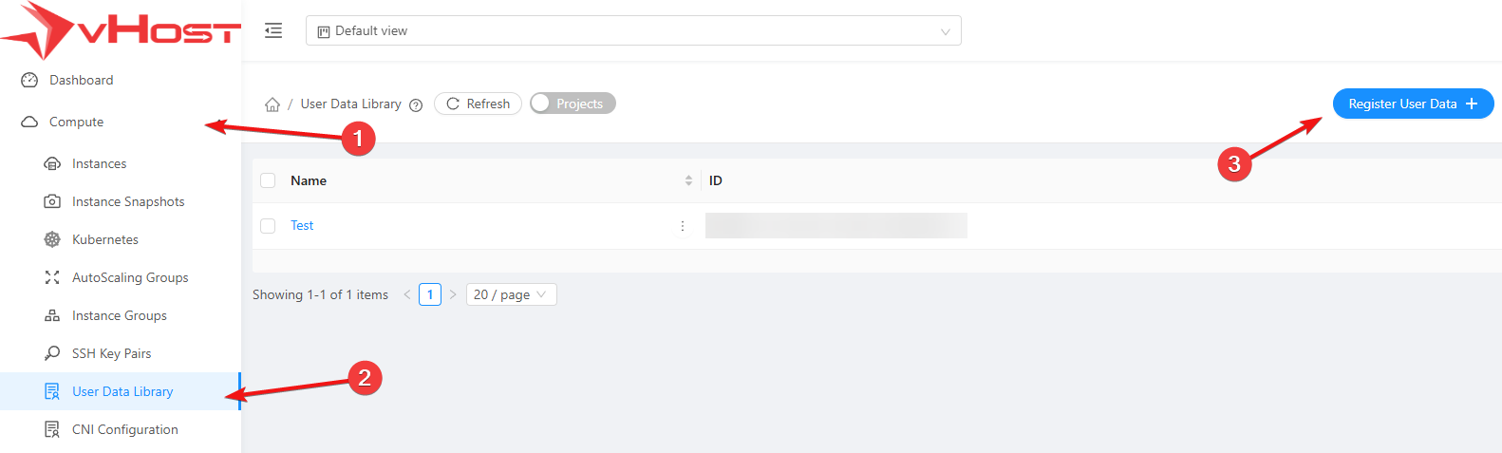Open Kubernetes from the sidebar

[104, 239]
